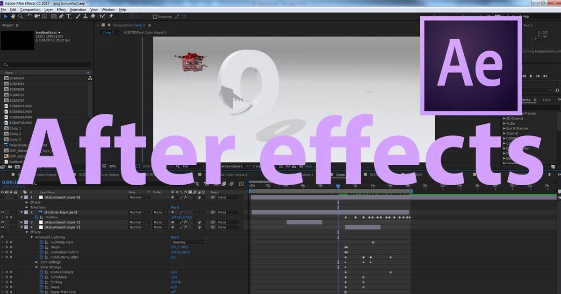Viewport: 561px width, 294px height.
Task: Toggle adjustment layer switch on Adjustment Layer 8
Action: point(199,197)
